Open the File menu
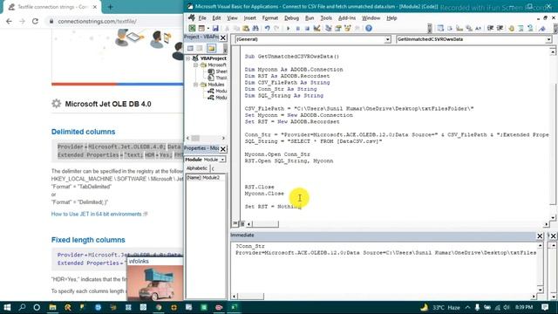This screenshot has height=314, width=558. click(x=202, y=17)
